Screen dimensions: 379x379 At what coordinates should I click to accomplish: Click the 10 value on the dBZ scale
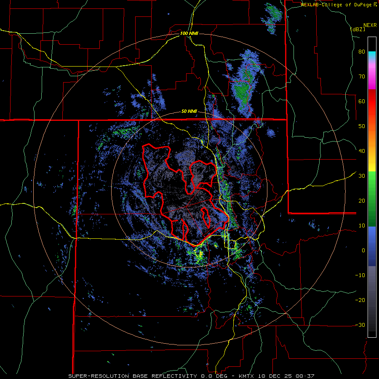point(362,226)
